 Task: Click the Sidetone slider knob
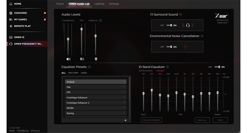pos(95,36)
